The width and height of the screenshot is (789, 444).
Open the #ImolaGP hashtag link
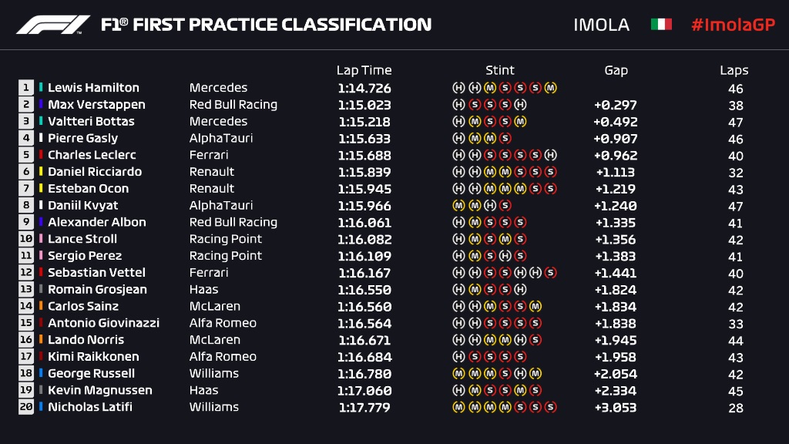point(732,25)
